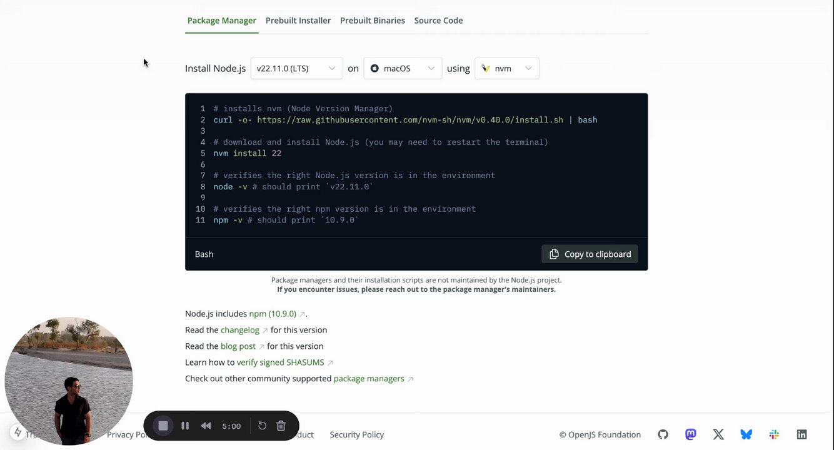
Task: Click the Copy to clipboard button
Action: tap(590, 254)
